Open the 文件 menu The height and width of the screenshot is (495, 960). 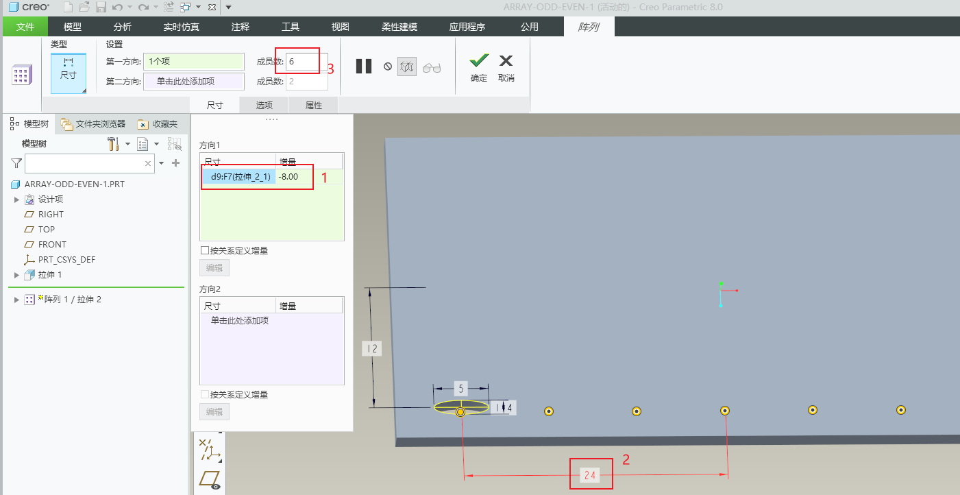point(25,27)
